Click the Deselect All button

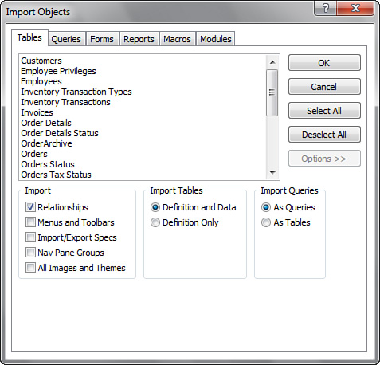tap(324, 135)
